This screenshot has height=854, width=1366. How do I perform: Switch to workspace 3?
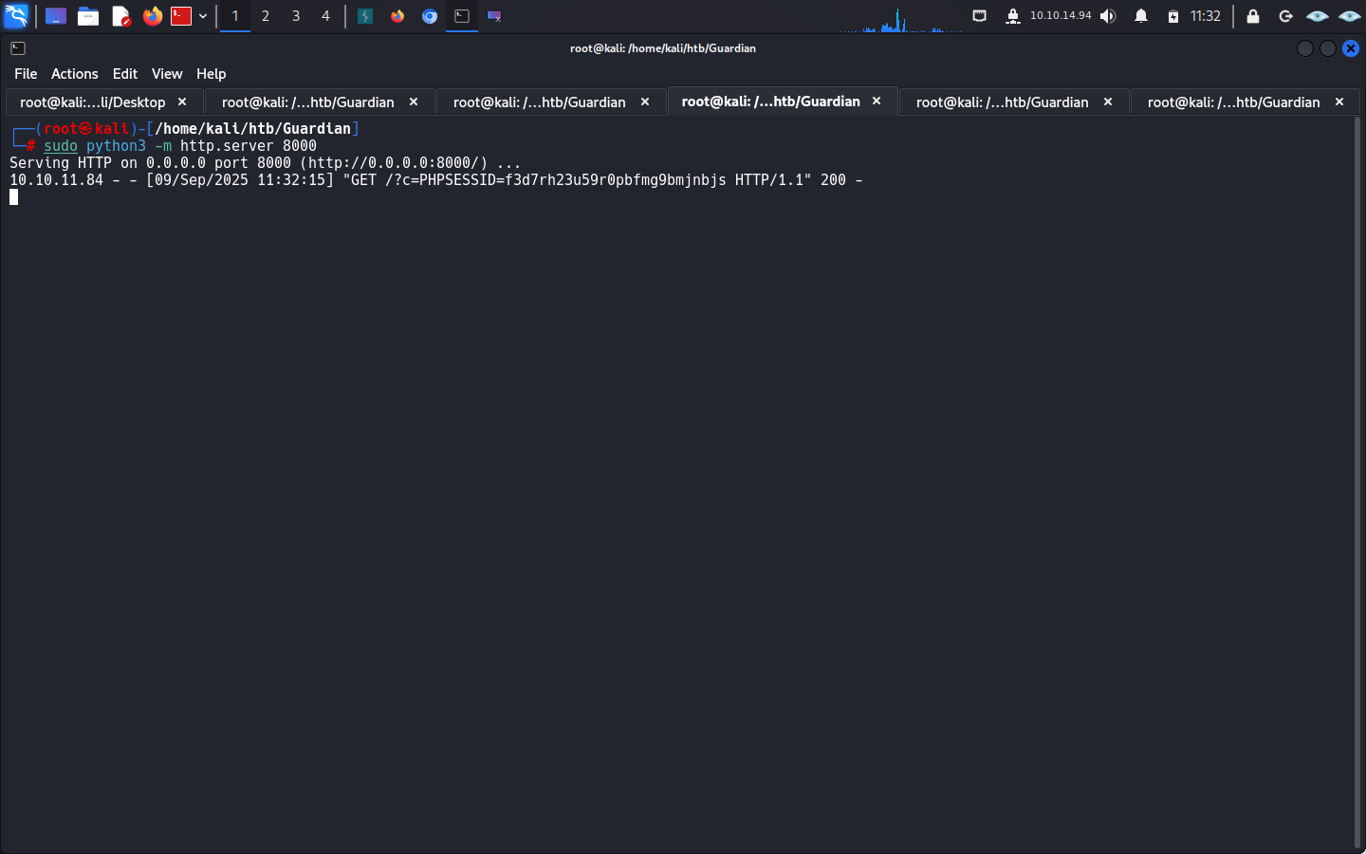[296, 16]
